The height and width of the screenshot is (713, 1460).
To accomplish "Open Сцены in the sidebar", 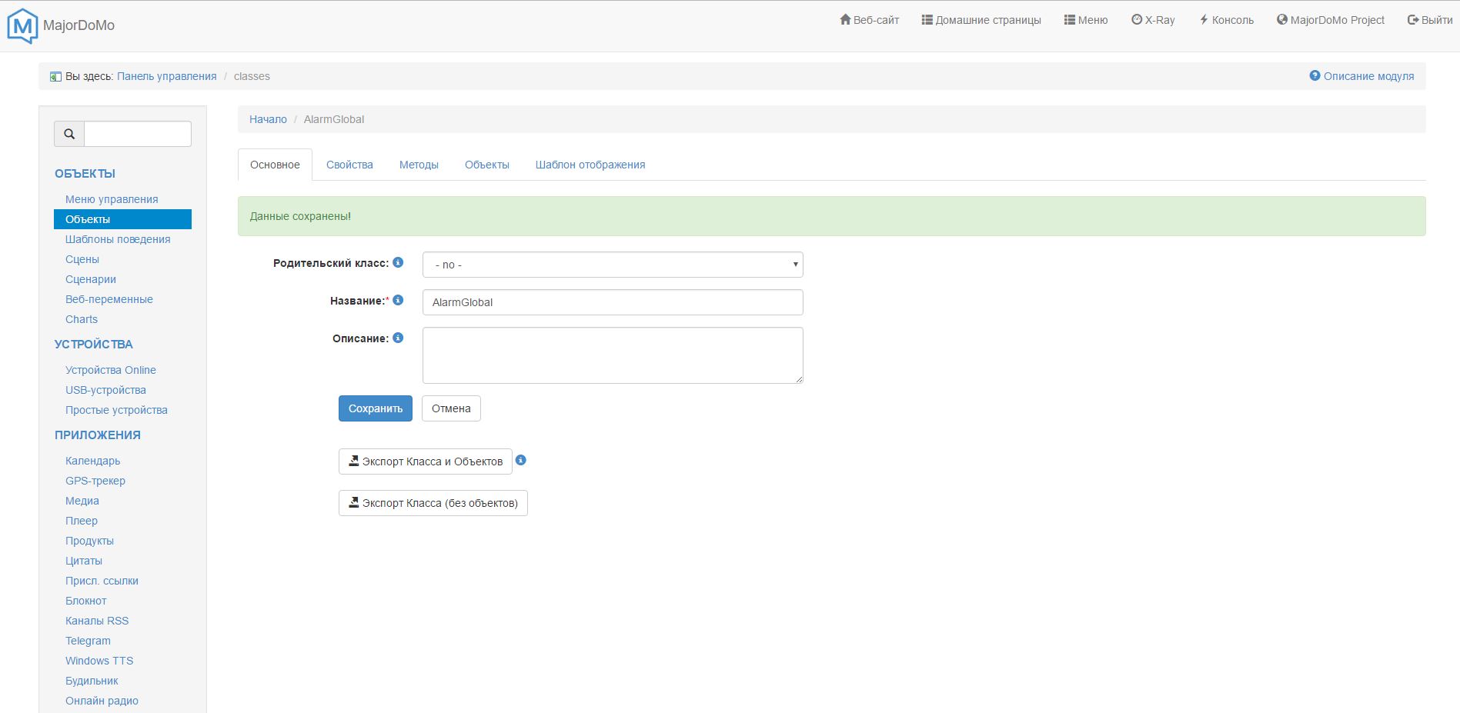I will pos(82,259).
